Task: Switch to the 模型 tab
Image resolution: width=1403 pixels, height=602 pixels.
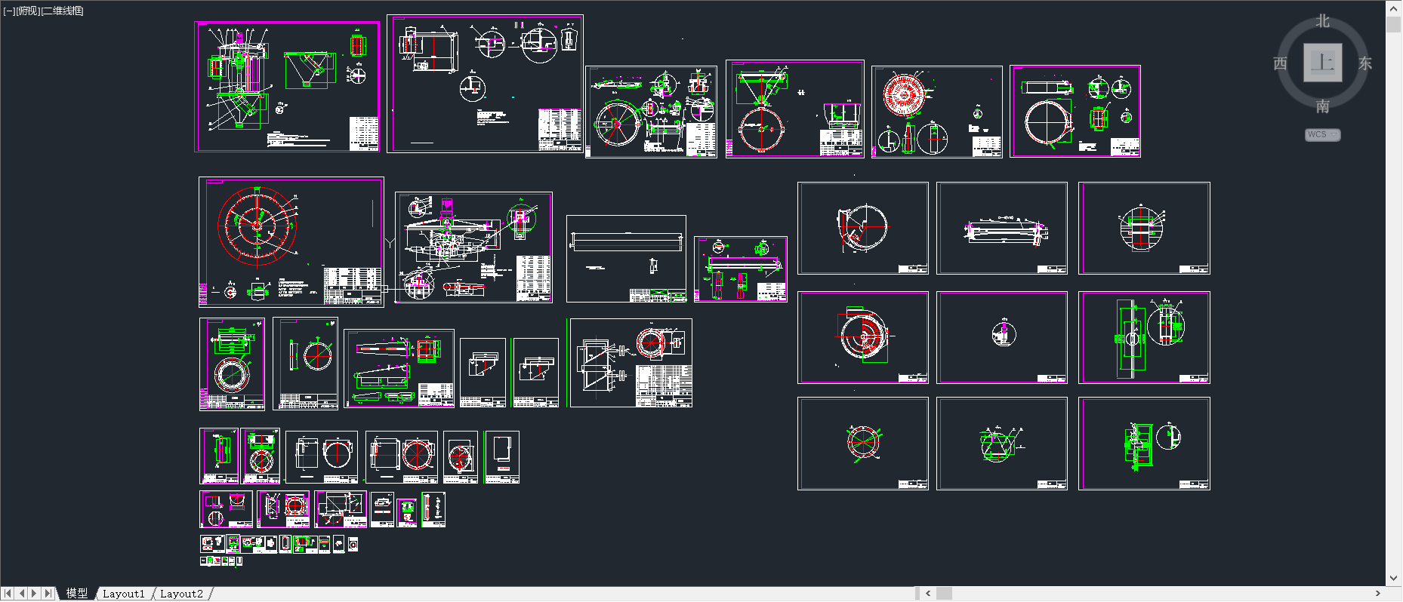Action: point(77,594)
